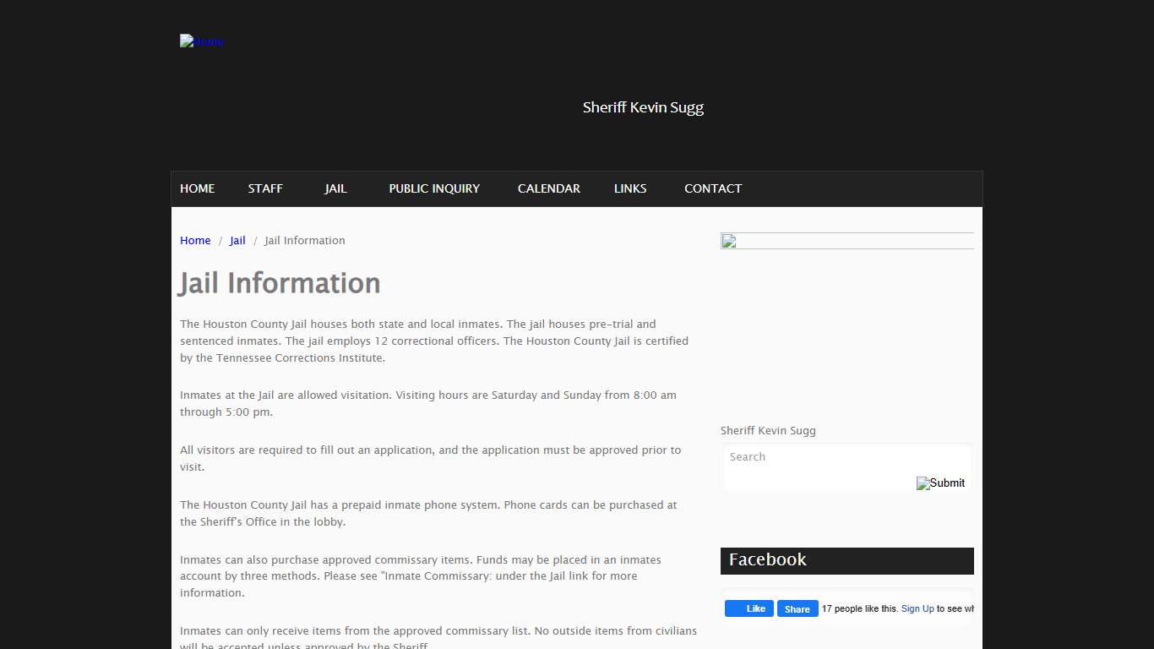Open the PUBLIC INQUIRY menu
This screenshot has width=1154, height=649.
click(434, 188)
